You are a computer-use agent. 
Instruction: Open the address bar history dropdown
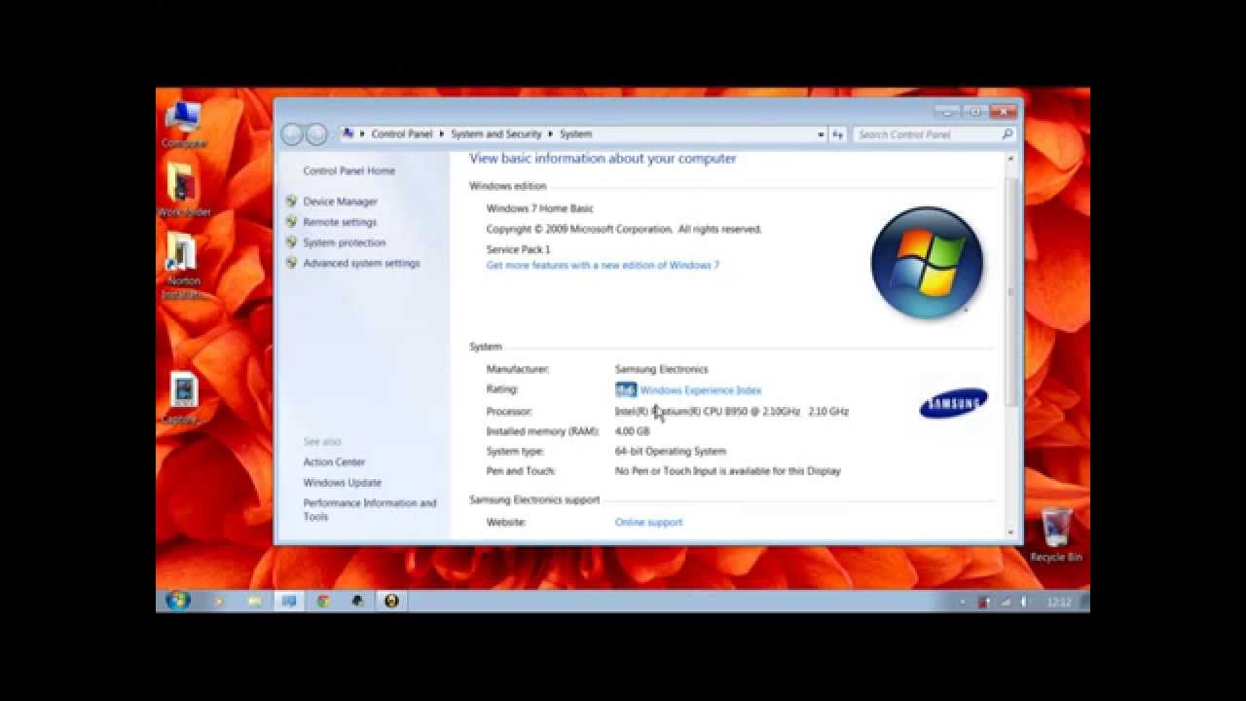822,134
